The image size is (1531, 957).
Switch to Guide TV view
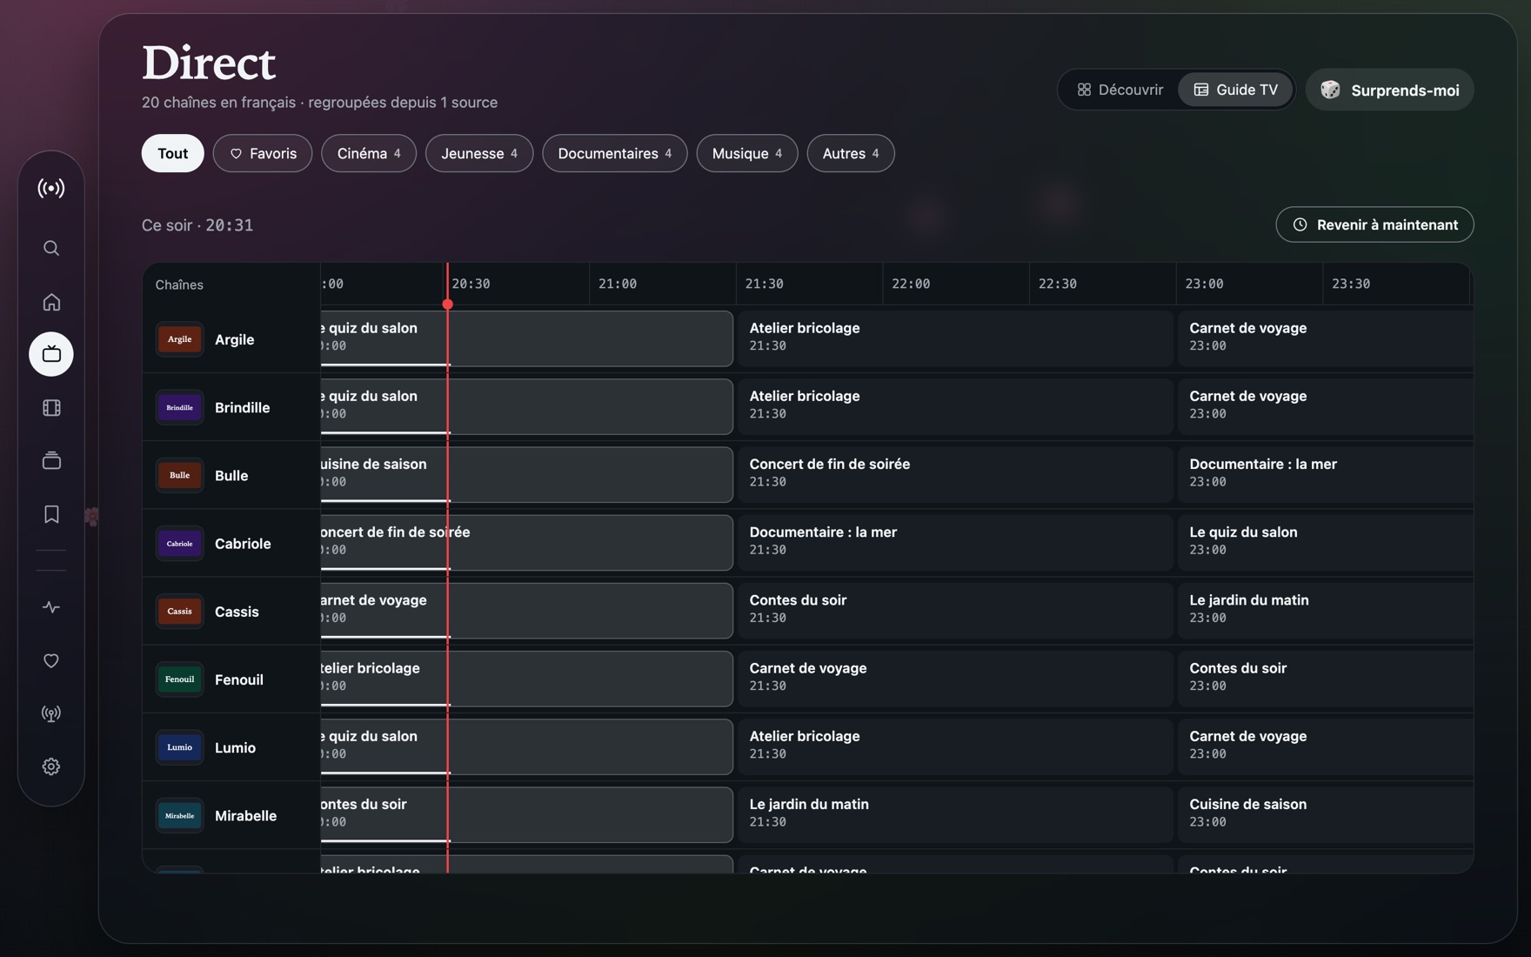1235,90
